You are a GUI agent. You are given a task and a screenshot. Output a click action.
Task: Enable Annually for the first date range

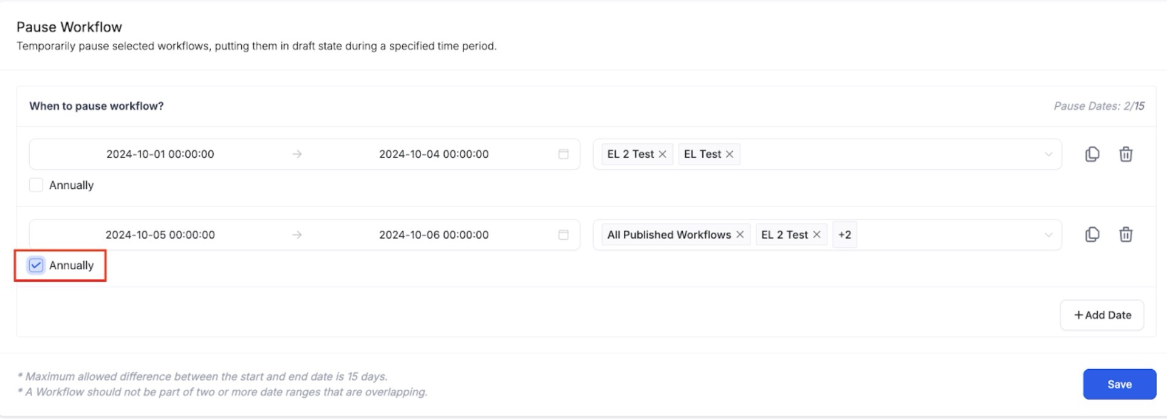36,185
